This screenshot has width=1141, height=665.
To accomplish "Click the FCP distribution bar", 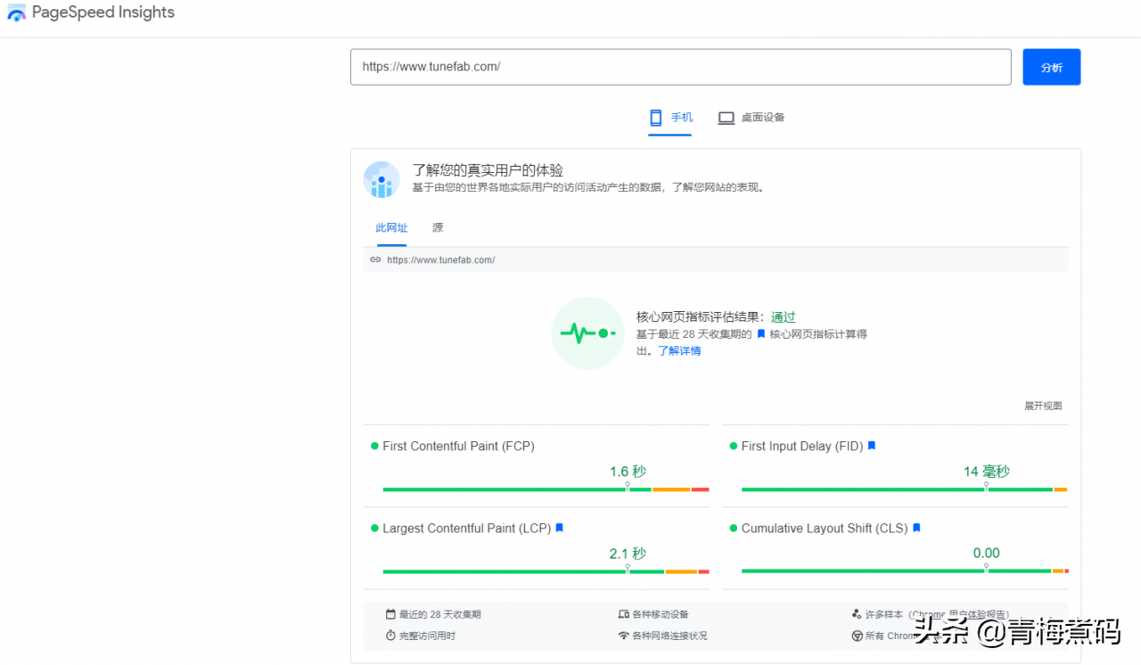I will tap(546, 489).
